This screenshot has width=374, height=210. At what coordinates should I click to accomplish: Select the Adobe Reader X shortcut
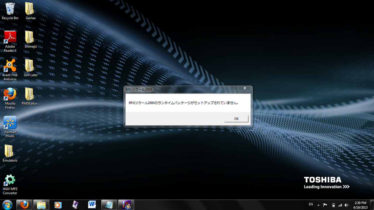coord(10,41)
